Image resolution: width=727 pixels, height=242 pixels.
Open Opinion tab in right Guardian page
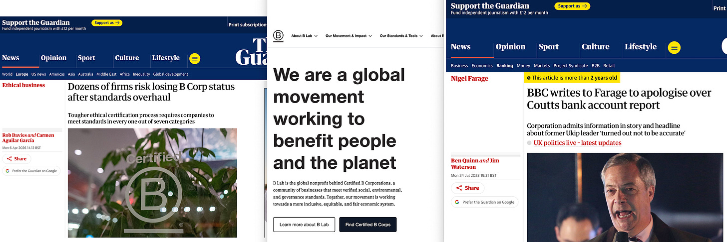[510, 47]
